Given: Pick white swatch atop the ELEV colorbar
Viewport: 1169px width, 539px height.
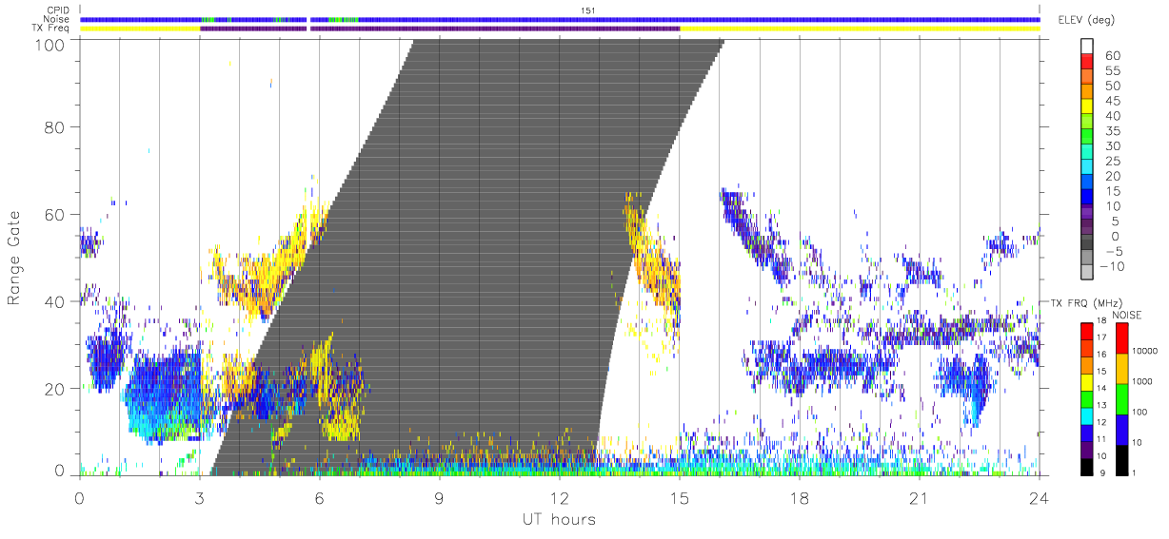Looking at the screenshot, I should pos(1087,48).
